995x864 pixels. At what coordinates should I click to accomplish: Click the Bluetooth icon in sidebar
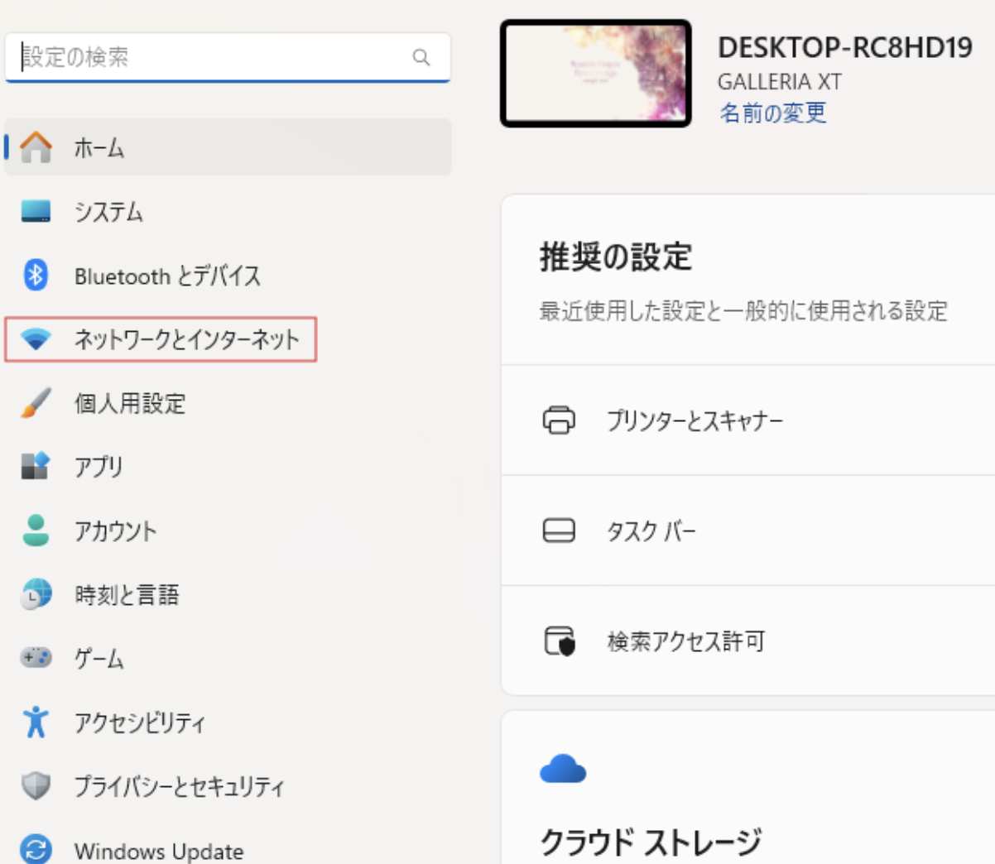pyautogui.click(x=36, y=275)
